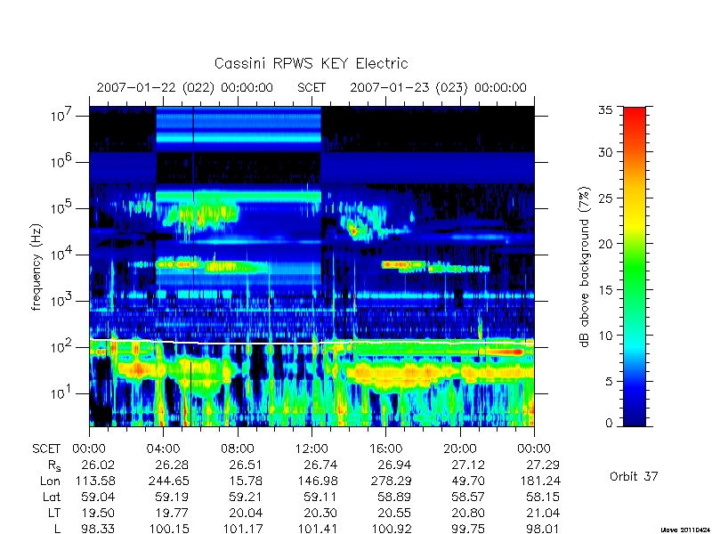The width and height of the screenshot is (712, 534).
Task: Click the time tick label "08:00"
Action: point(238,449)
